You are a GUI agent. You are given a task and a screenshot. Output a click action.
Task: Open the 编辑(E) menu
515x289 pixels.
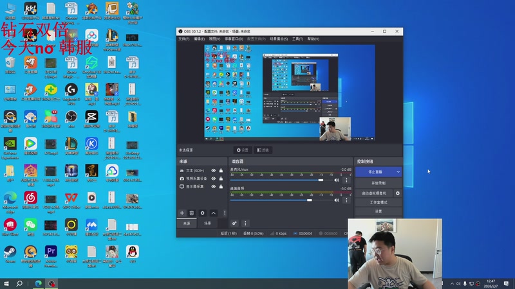(199, 39)
